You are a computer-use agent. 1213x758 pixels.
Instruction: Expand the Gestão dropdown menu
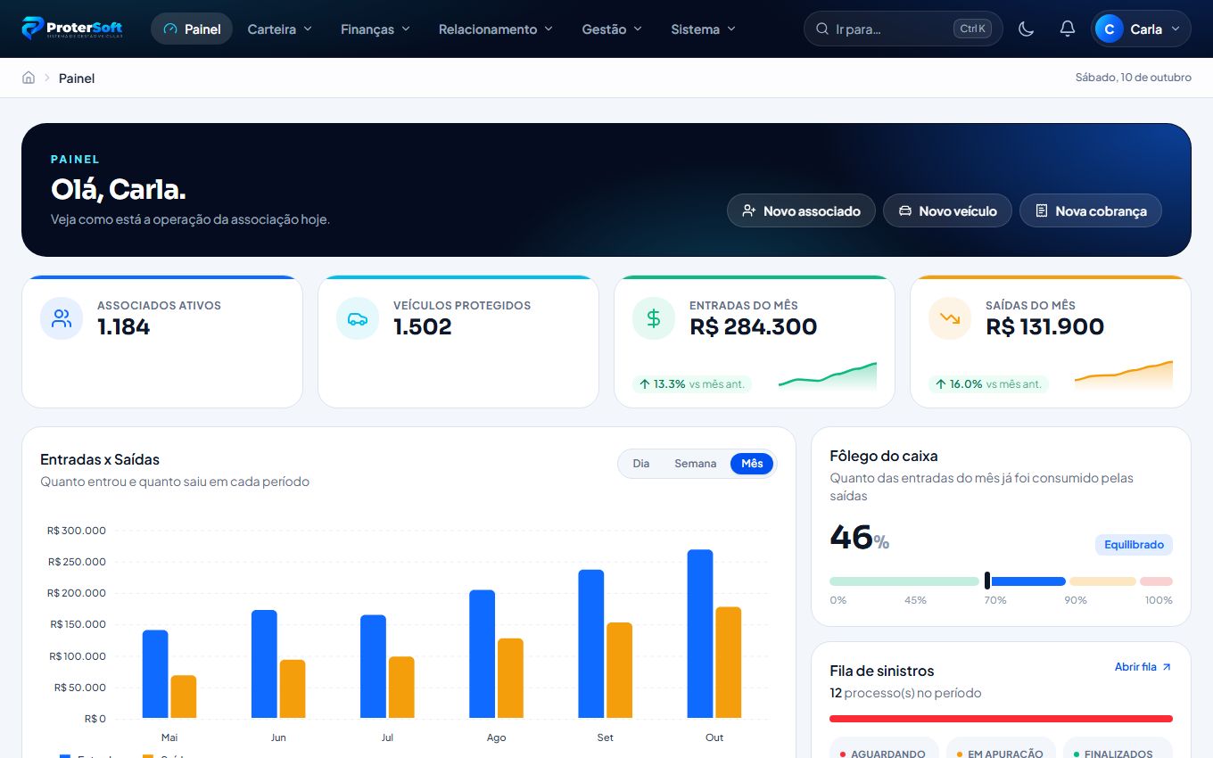tap(612, 29)
